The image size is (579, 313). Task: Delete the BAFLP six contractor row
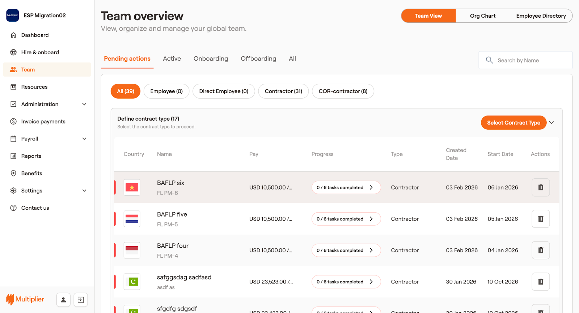[x=540, y=187]
